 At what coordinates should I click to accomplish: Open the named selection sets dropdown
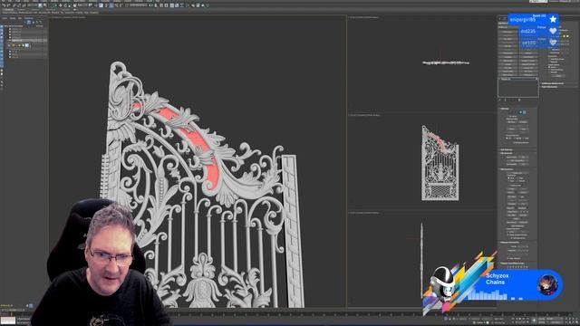tap(138, 5)
